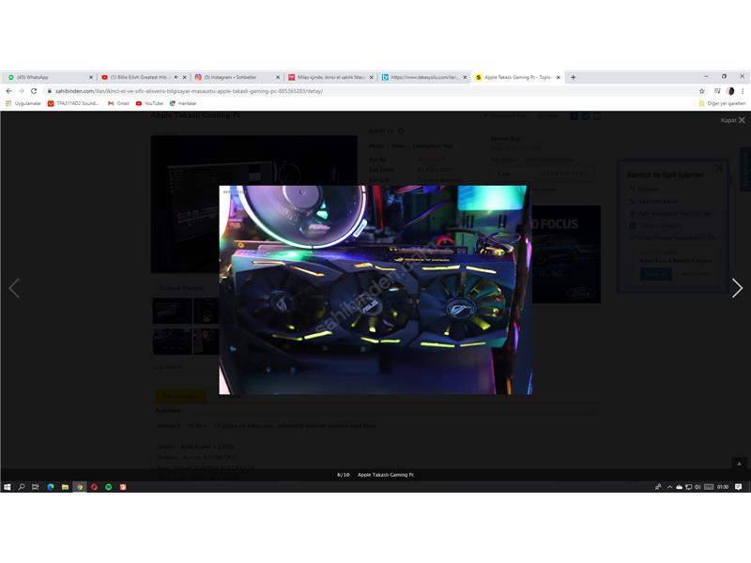Go back in browser history
Image resolution: width=751 pixels, height=563 pixels.
[8, 91]
